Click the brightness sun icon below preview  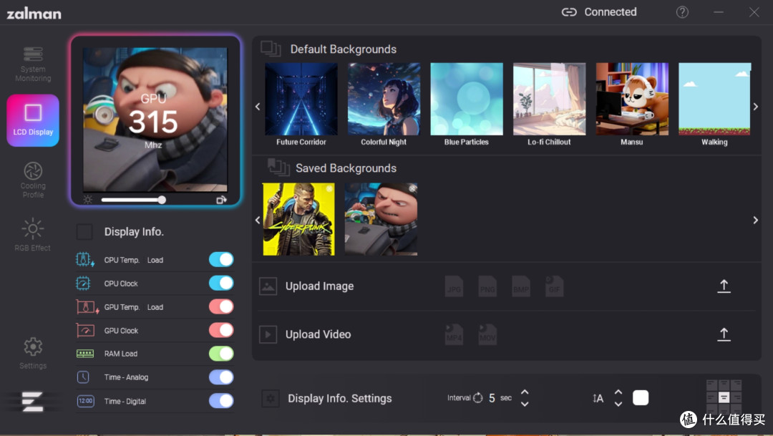88,200
